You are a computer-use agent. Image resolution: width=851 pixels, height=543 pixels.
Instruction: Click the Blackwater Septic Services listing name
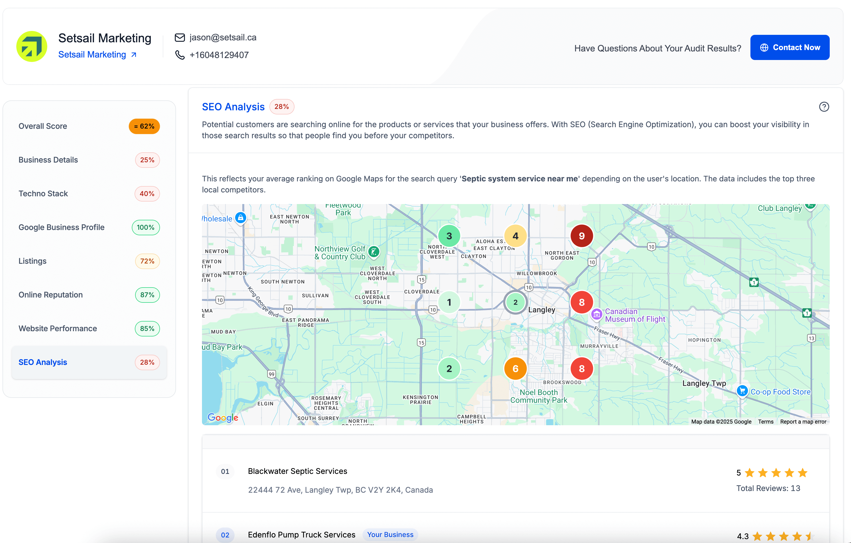click(298, 471)
